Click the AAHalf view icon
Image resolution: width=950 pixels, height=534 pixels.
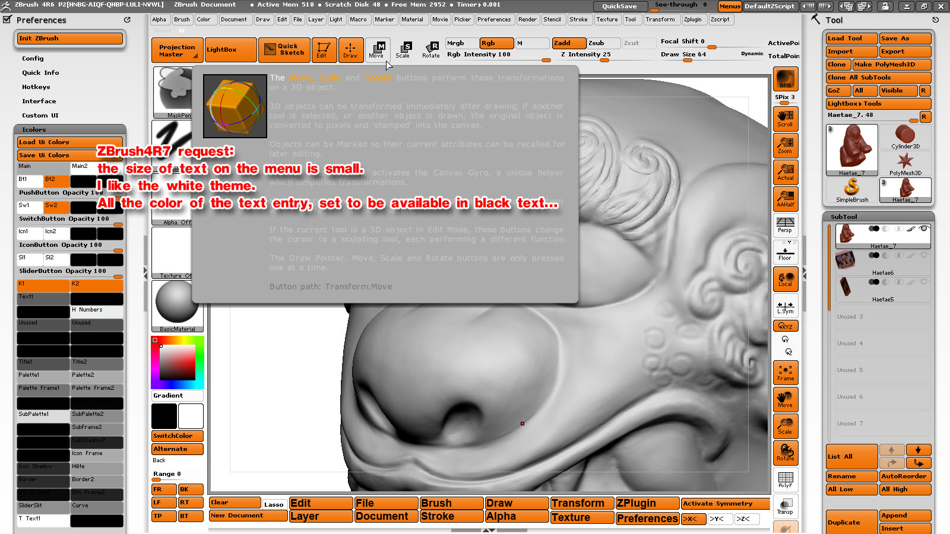pyautogui.click(x=786, y=199)
